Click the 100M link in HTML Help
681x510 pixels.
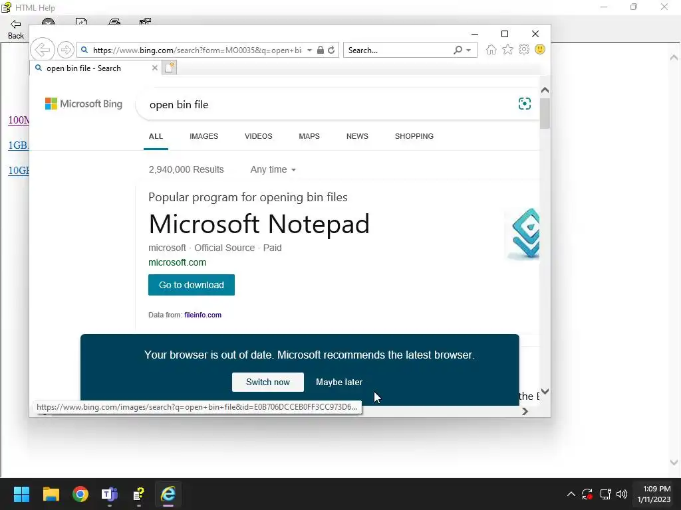[x=18, y=120]
